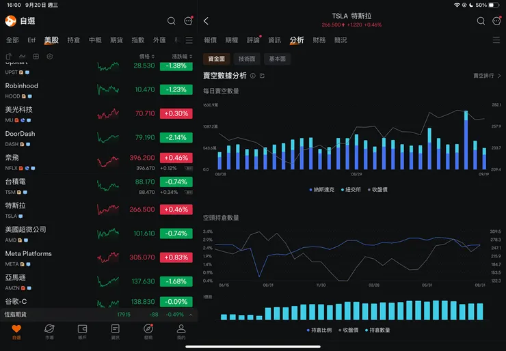506x351 pixels.
Task: Open the 台積電 TSM row
Action: click(x=98, y=186)
